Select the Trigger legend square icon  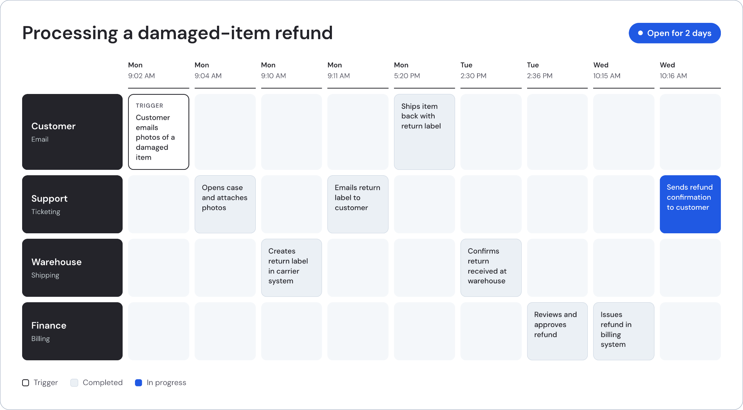26,383
